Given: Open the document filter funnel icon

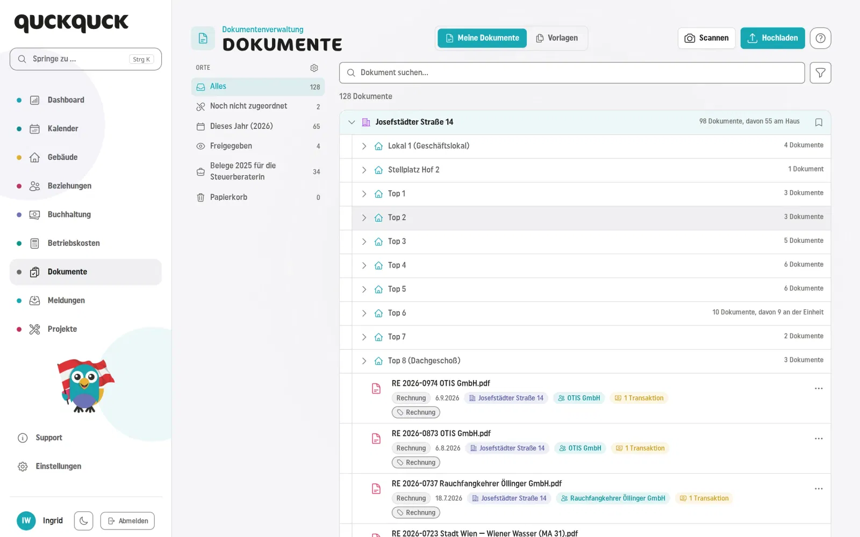Looking at the screenshot, I should (820, 72).
